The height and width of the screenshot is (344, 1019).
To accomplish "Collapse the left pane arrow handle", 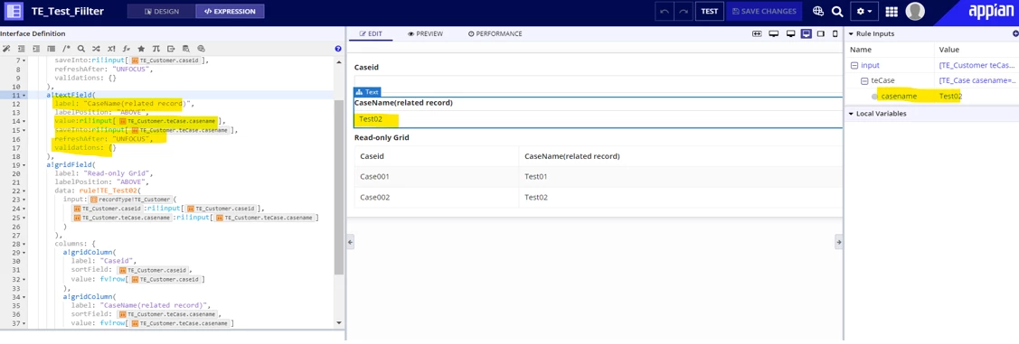I will (x=351, y=241).
